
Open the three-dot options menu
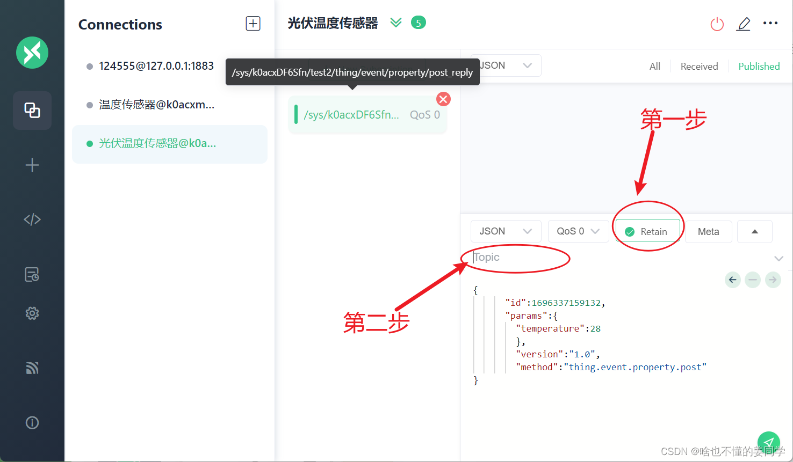point(770,23)
